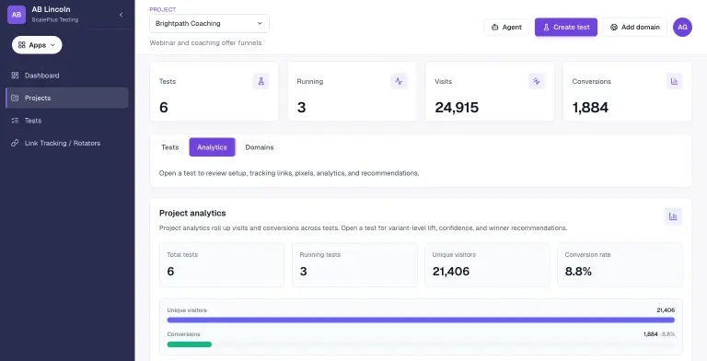Open the Apps dropdown menu
Image resolution: width=707 pixels, height=361 pixels.
(x=37, y=45)
